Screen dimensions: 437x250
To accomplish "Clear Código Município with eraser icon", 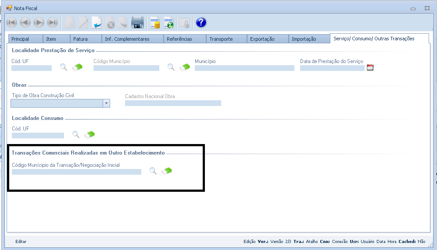I will (185, 67).
